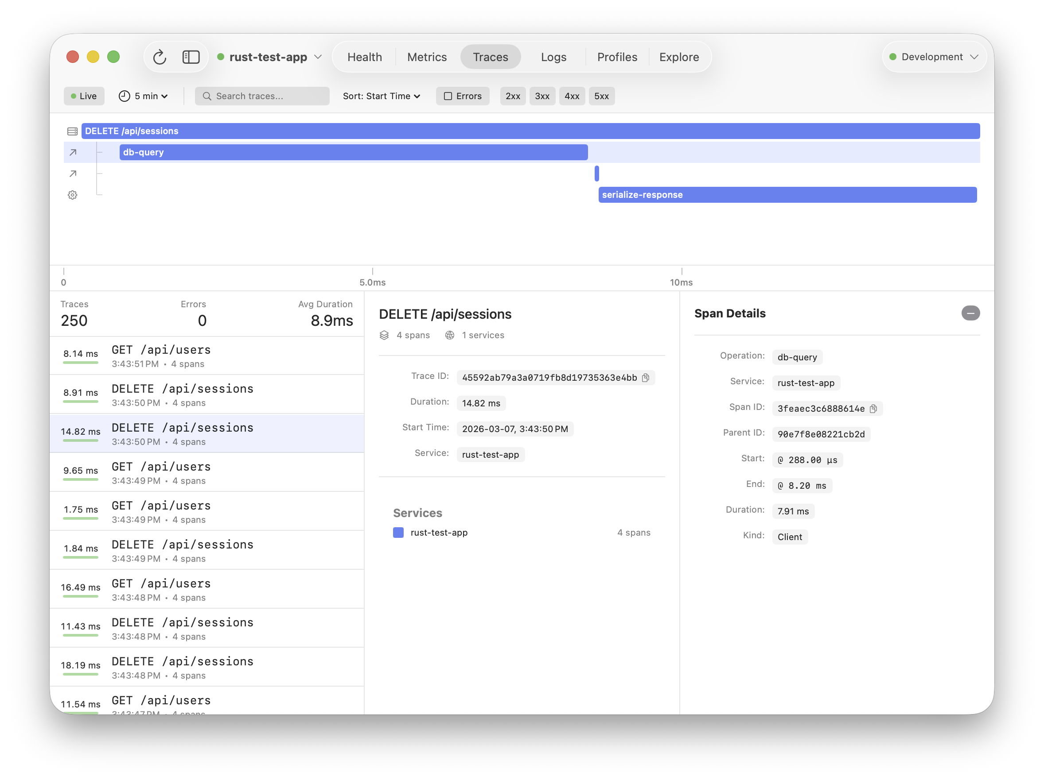Click the arrow icon on the third span row
Image resolution: width=1044 pixels, height=780 pixels.
click(x=73, y=174)
